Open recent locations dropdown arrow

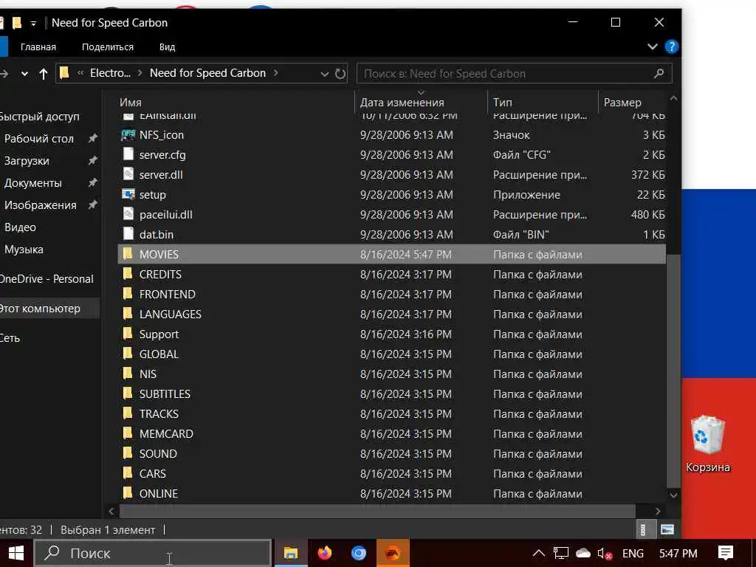24,74
